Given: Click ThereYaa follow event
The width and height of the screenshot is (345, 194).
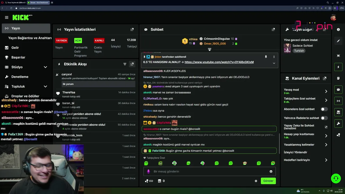Looking at the screenshot, I should click(x=95, y=94).
